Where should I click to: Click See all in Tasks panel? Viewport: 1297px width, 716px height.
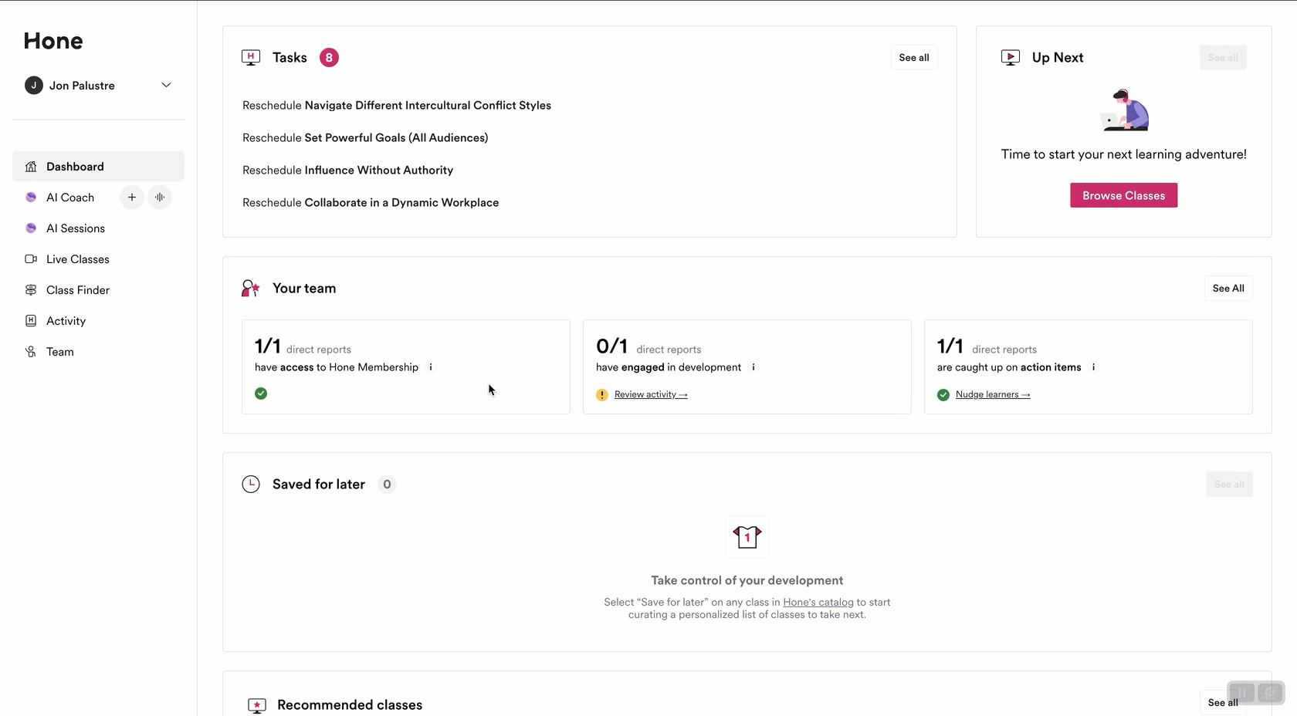point(913,58)
